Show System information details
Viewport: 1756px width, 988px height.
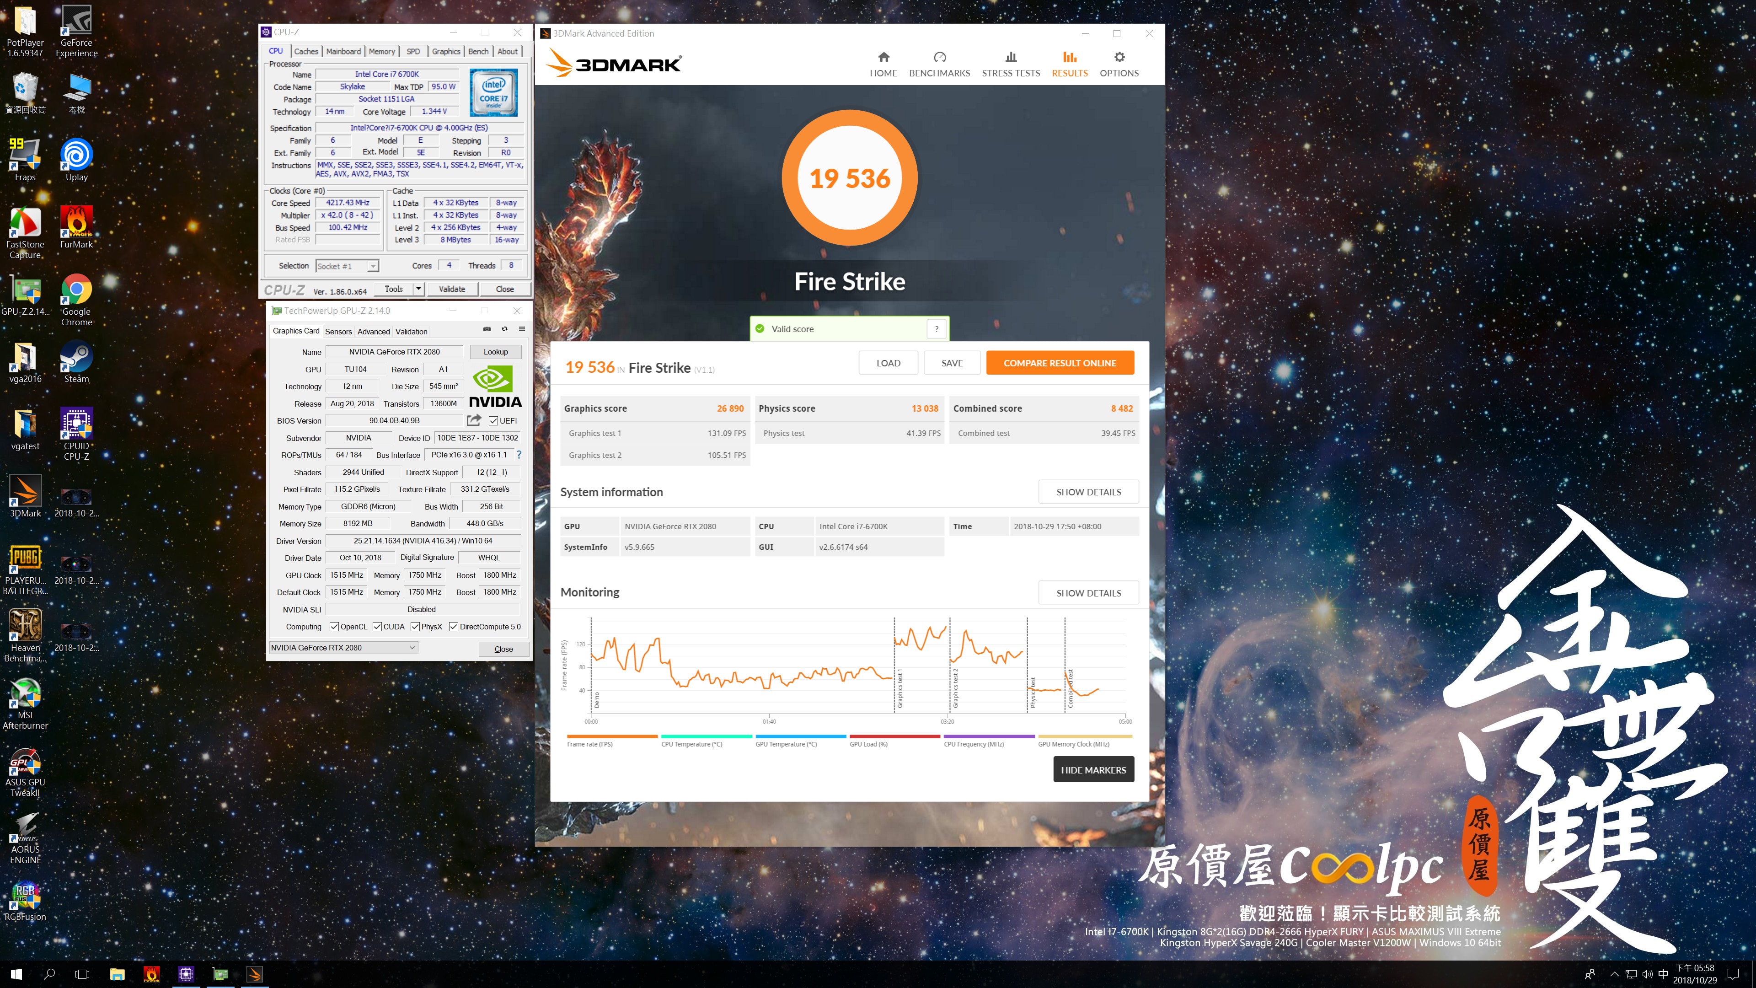pos(1089,492)
